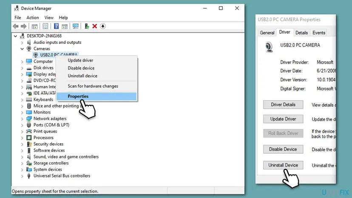Click the Forward arrow toolbar icon
This screenshot has width=352, height=198.
point(23,26)
